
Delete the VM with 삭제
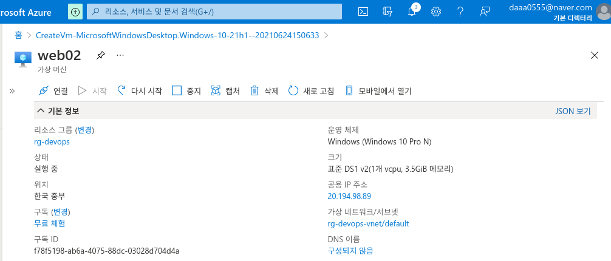click(264, 91)
